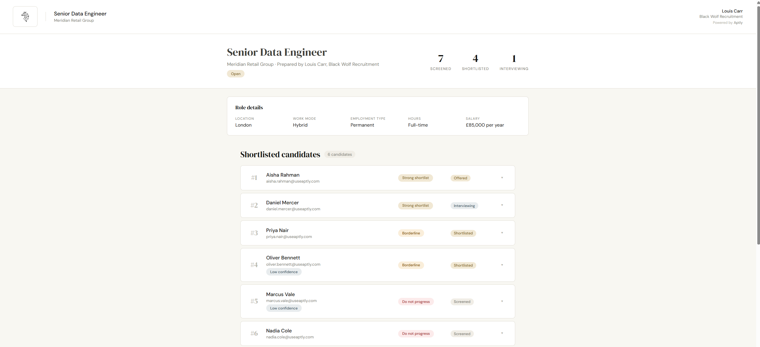The height and width of the screenshot is (347, 760).
Task: Click Daniel Mercer's Interviewing status badge
Action: click(x=464, y=206)
